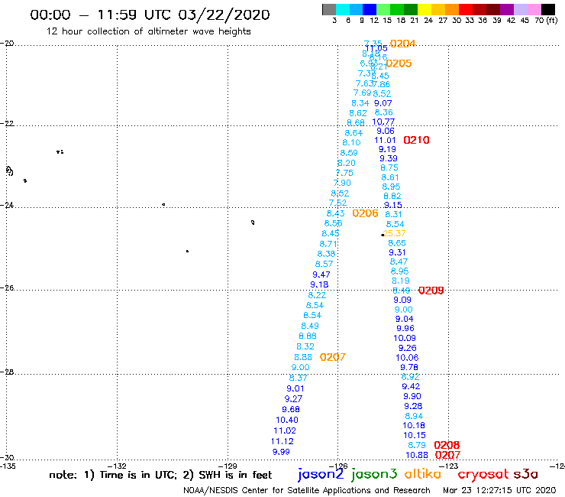Select the red 0210 time label
This screenshot has height=497, width=565.
416,140
